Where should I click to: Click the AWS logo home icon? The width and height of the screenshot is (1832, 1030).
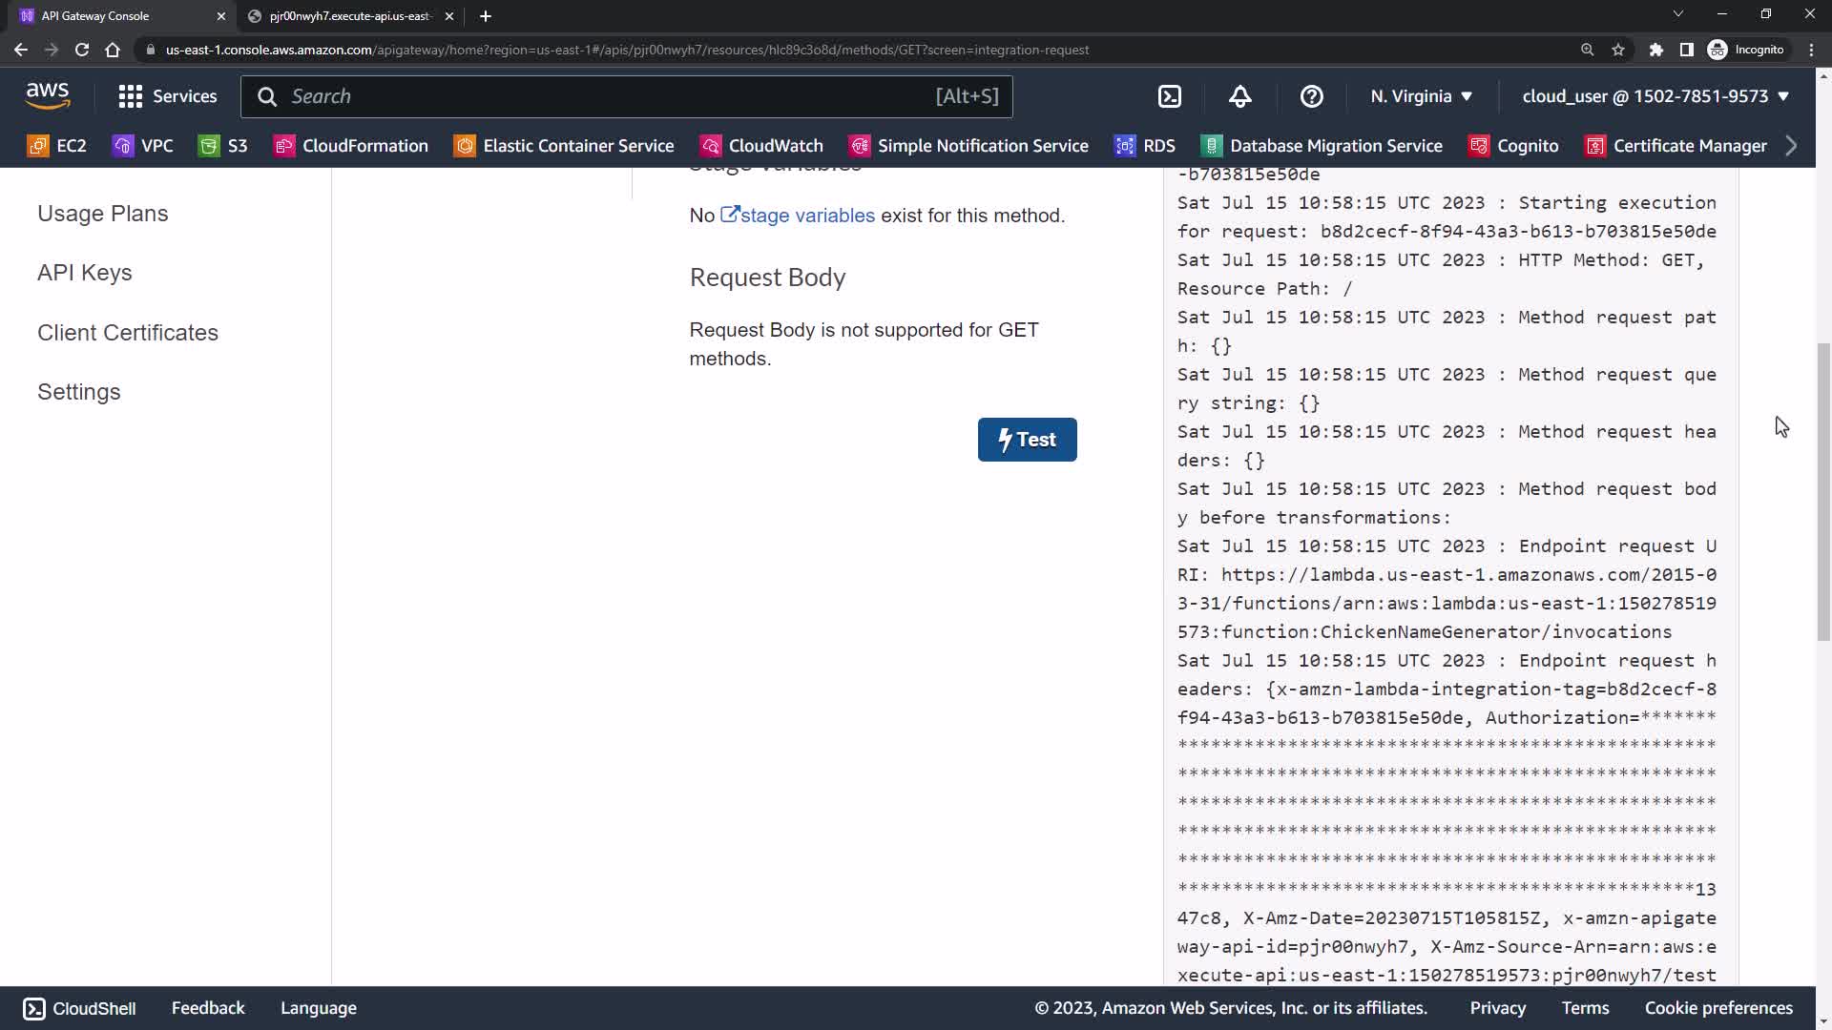point(48,95)
